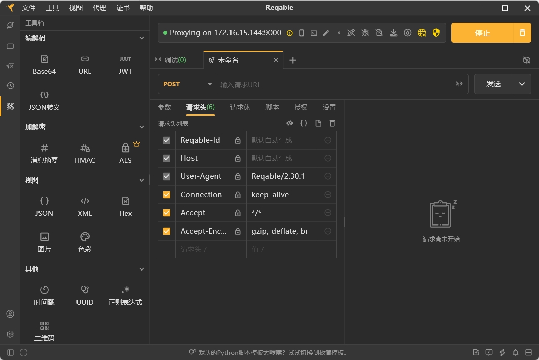Screen dimensions: 539x360
Task: Open the JWT tool
Action: coord(125,65)
